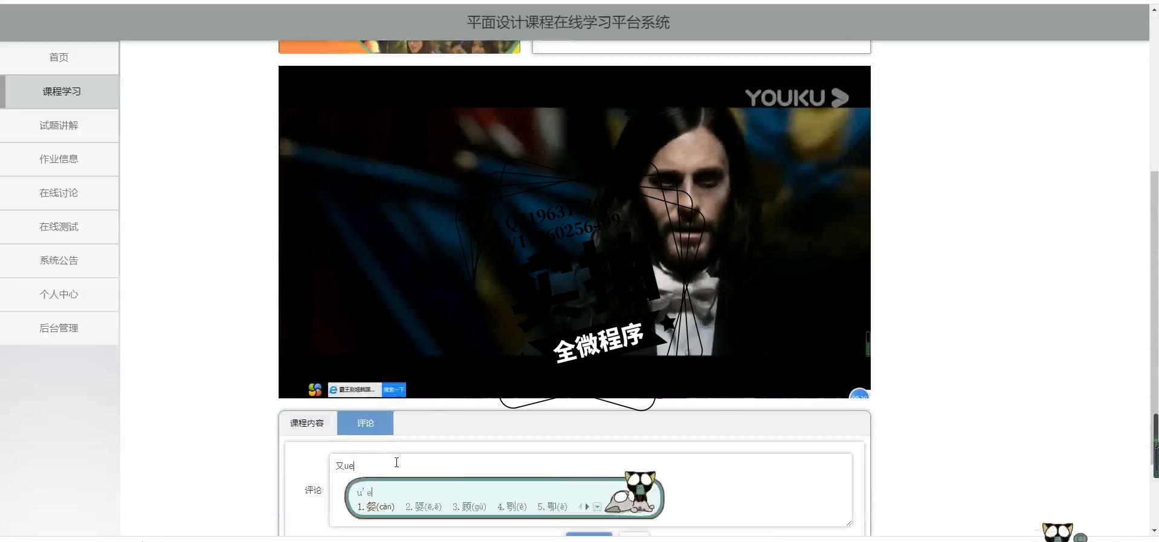This screenshot has width=1159, height=542.
Task: Choose IME candidate 1 粲(càn)
Action: 376,506
